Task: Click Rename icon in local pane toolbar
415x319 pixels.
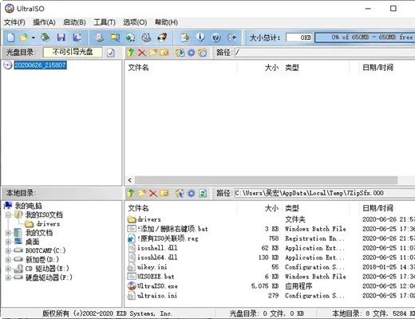Action: (164, 193)
